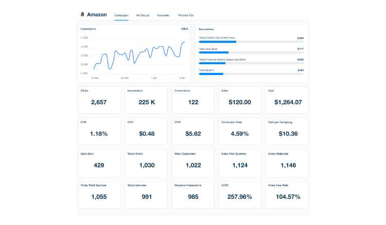Select the Tesla Model 3 campaign label
The height and width of the screenshot is (225, 386).
[206, 70]
